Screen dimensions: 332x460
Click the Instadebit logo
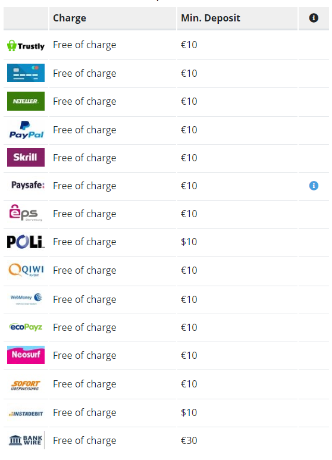(x=26, y=414)
